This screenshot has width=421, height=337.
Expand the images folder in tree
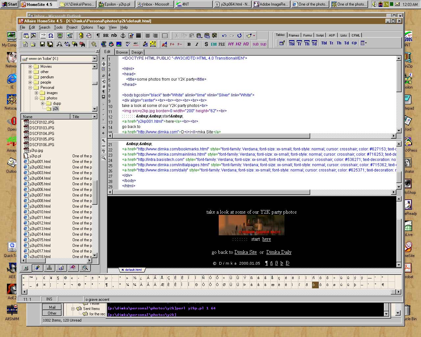coord(36,93)
